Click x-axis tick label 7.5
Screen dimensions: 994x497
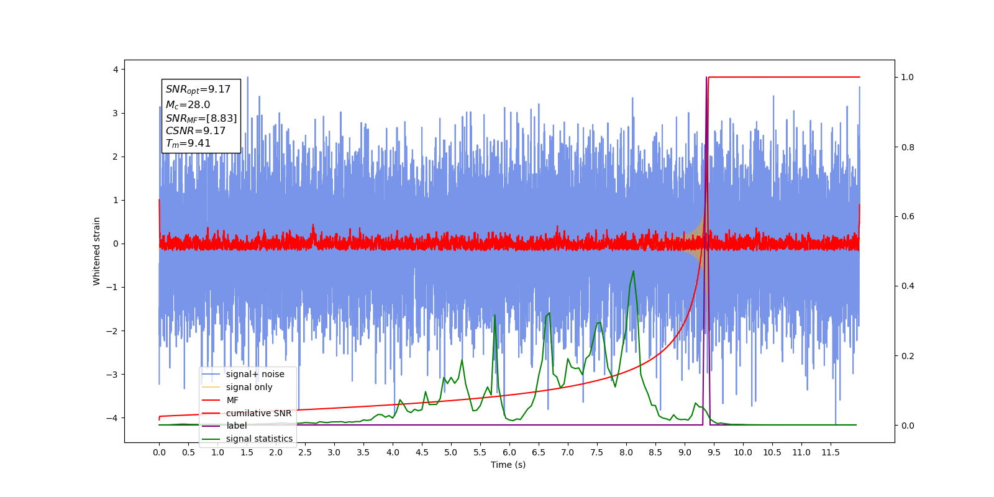(597, 452)
